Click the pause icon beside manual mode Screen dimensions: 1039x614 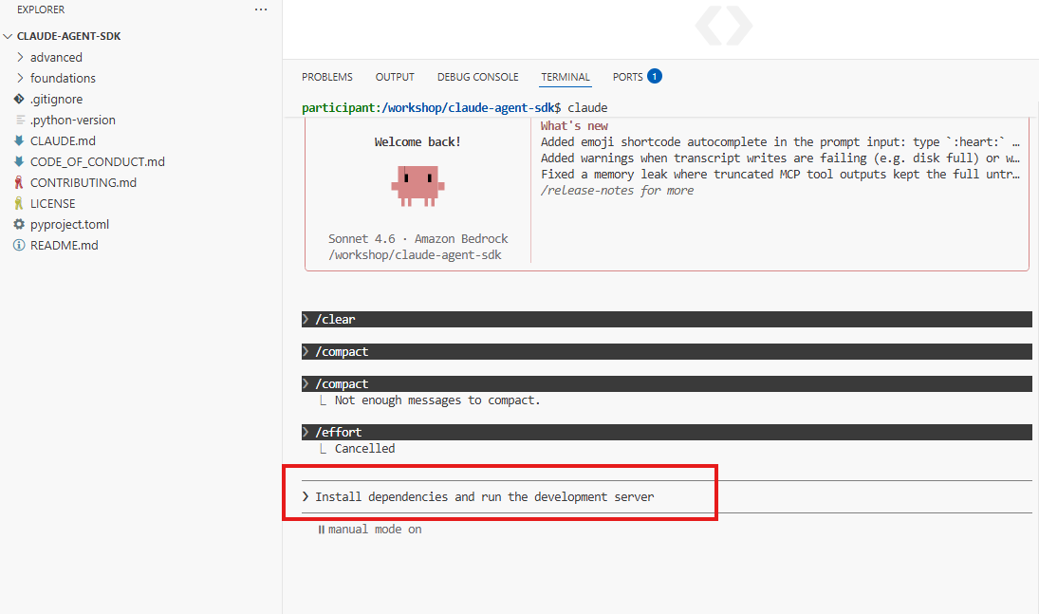pyautogui.click(x=322, y=530)
